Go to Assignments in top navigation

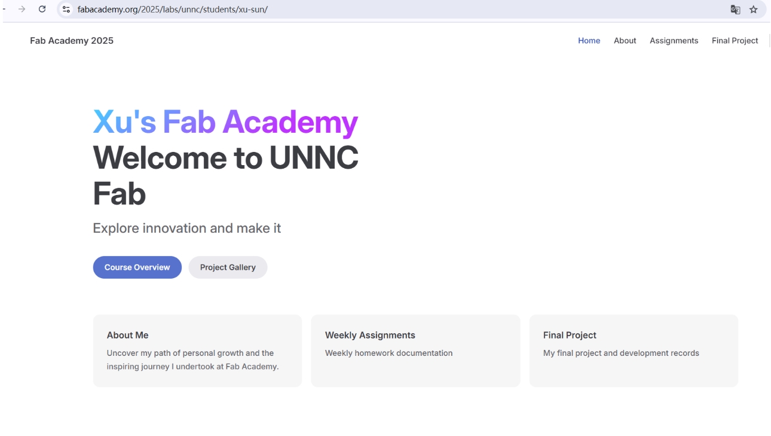click(x=674, y=41)
